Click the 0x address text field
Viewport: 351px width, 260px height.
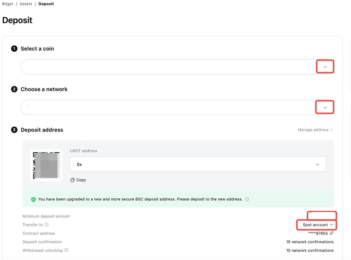point(198,164)
